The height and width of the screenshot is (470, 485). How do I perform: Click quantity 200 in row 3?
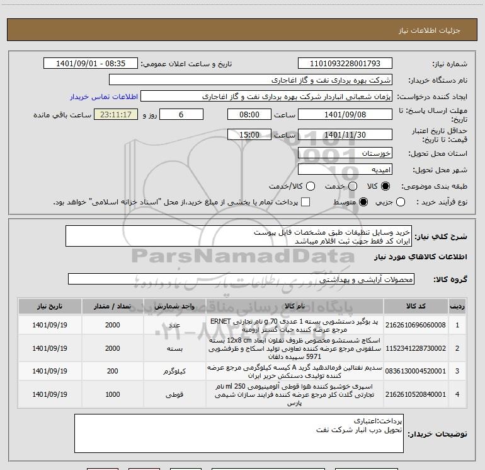112,371
